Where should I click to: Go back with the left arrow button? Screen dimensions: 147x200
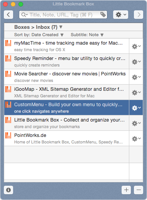tap(8, 15)
